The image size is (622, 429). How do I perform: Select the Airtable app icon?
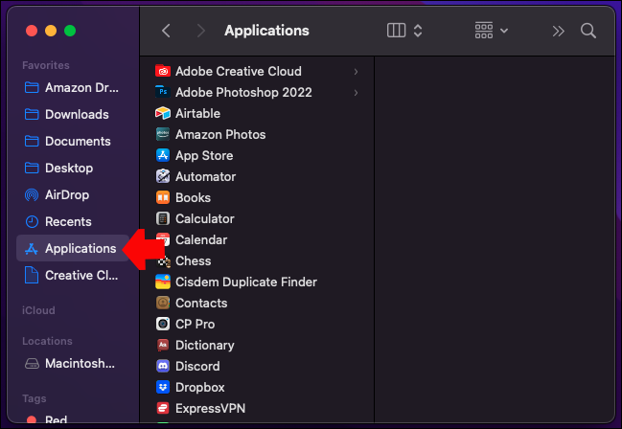(x=163, y=113)
